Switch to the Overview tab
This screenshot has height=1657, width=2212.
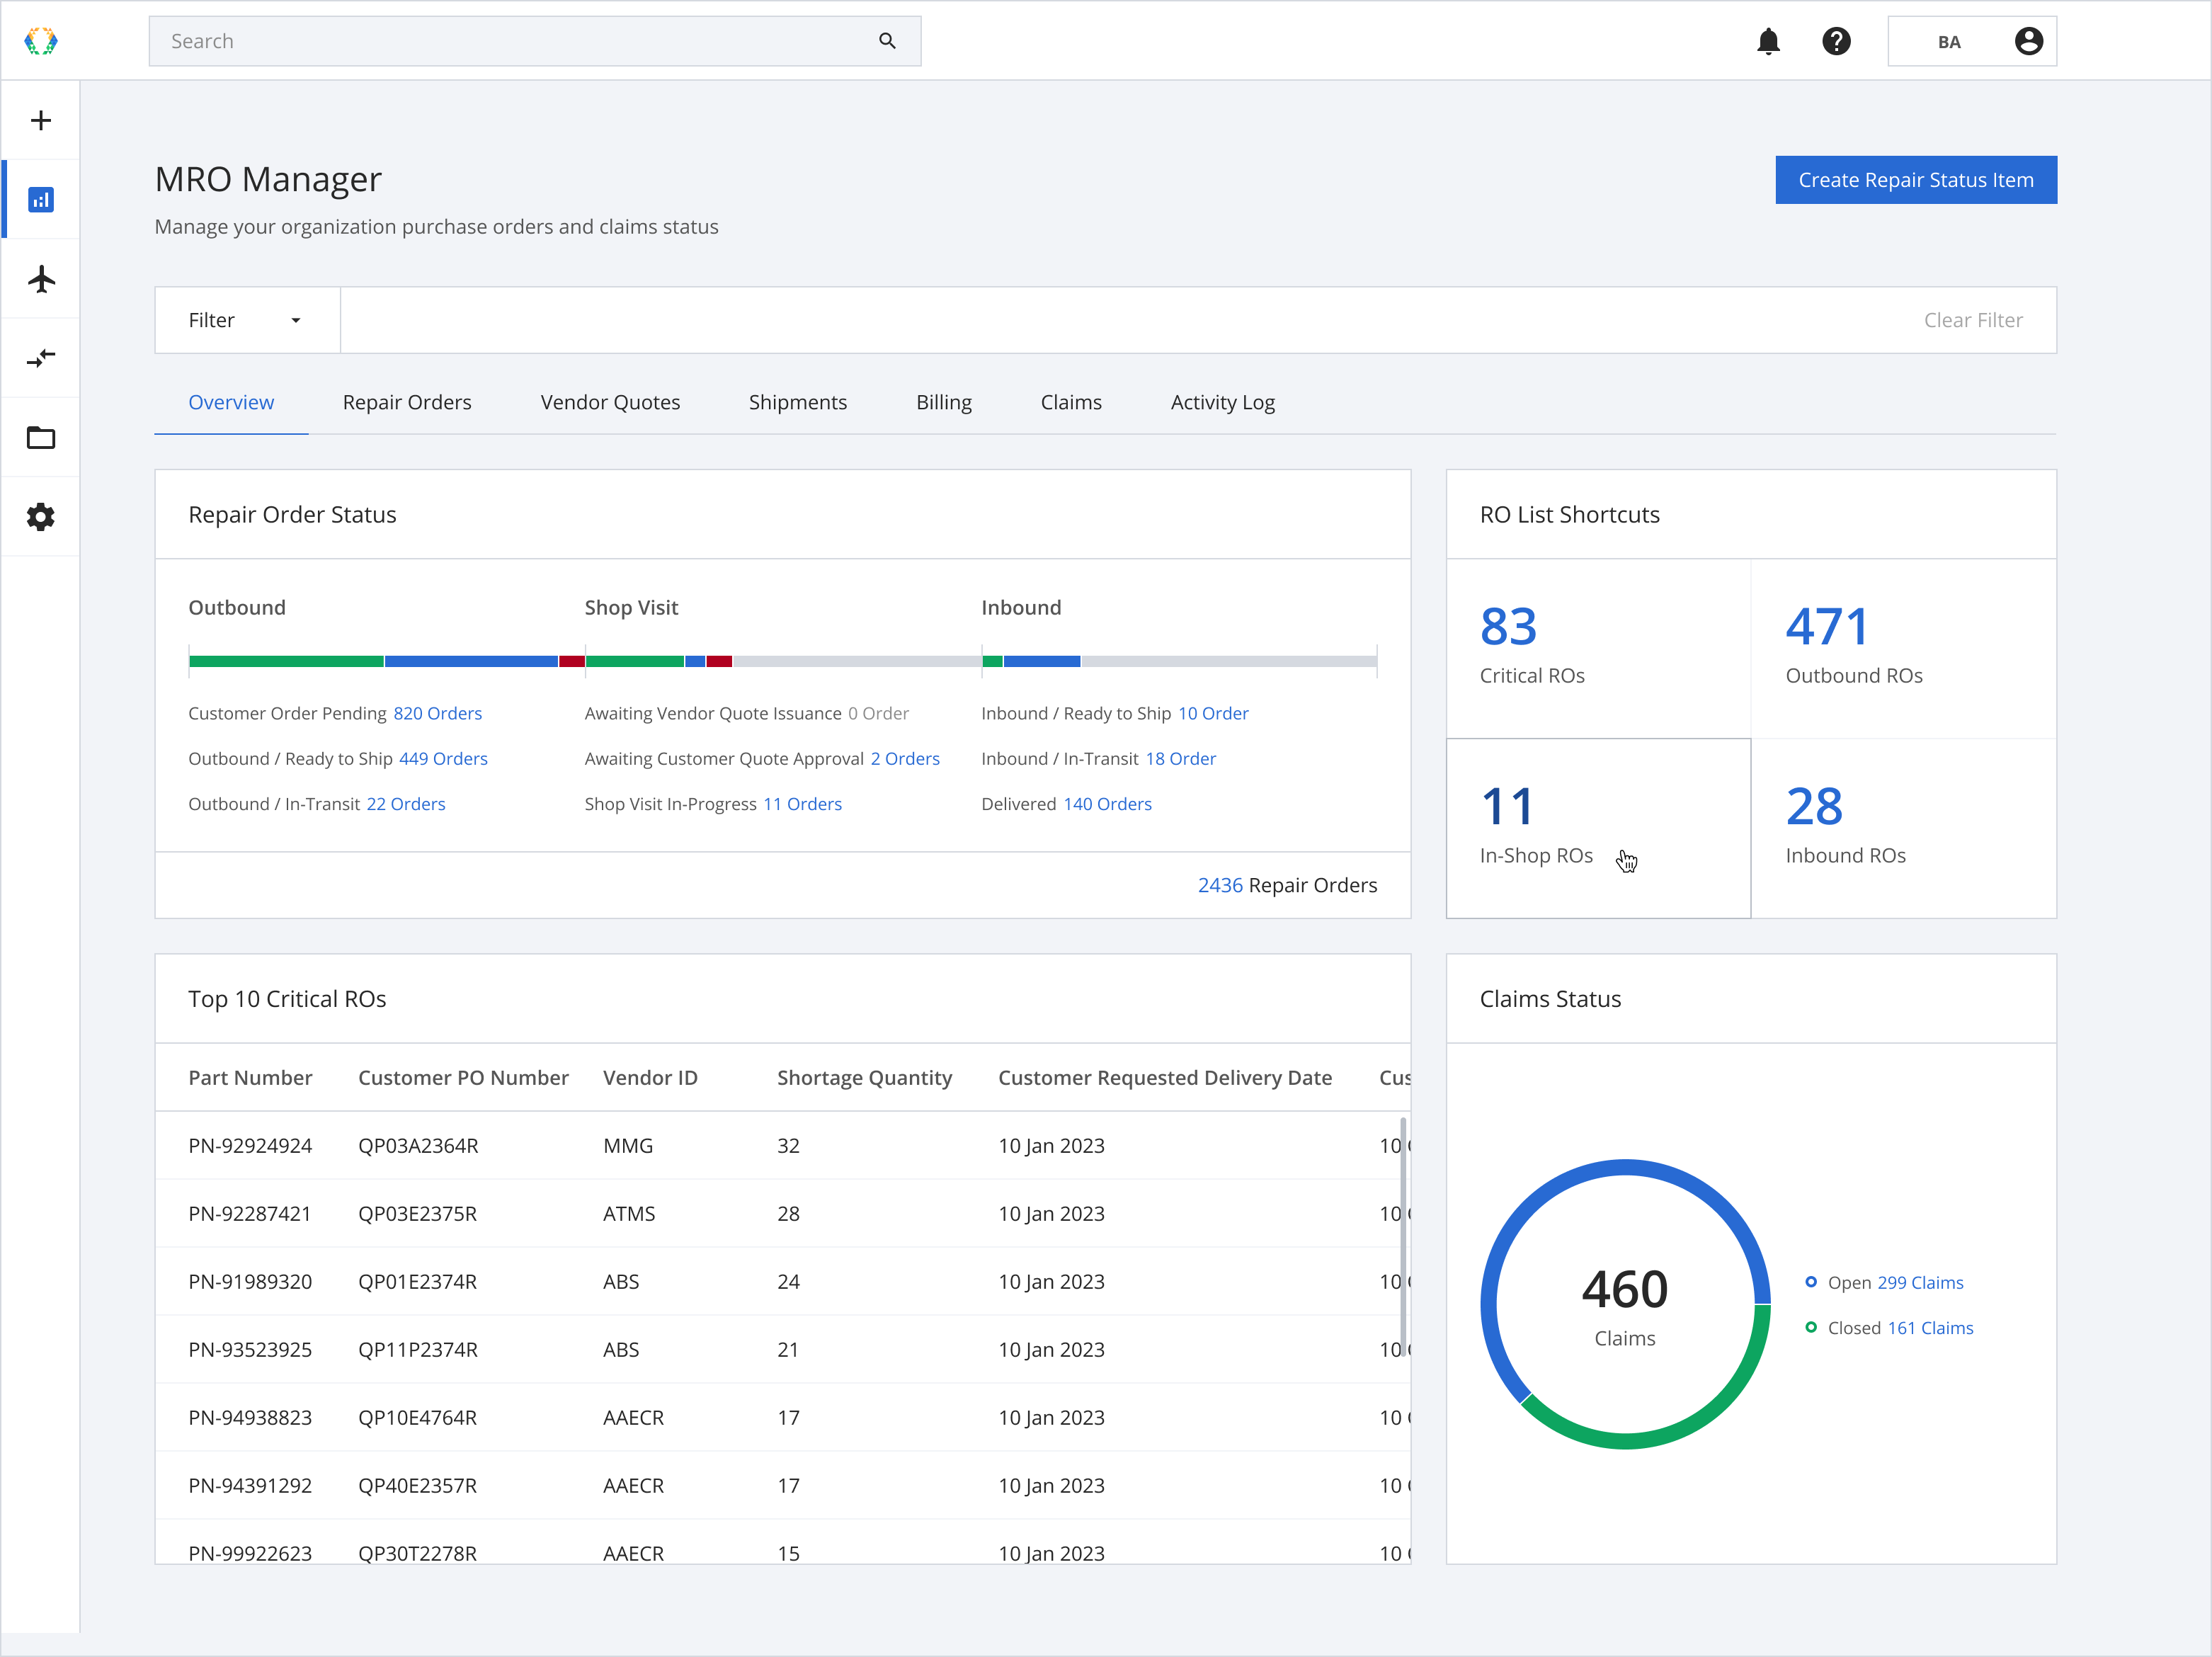point(231,402)
